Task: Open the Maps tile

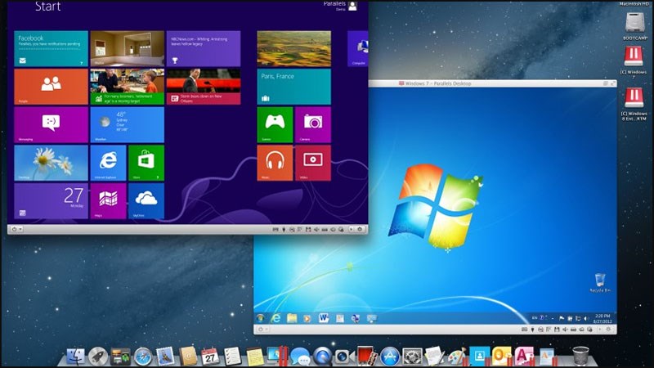Action: [108, 201]
